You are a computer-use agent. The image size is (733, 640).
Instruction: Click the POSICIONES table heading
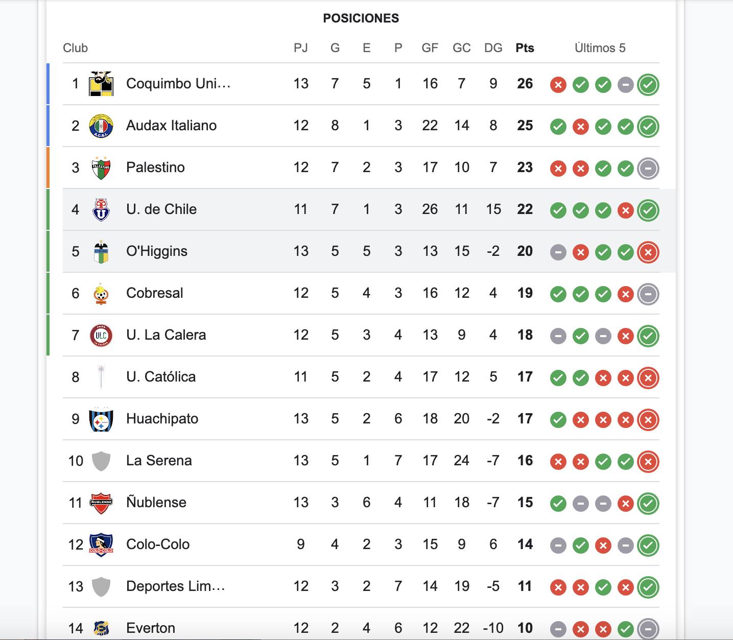point(361,18)
